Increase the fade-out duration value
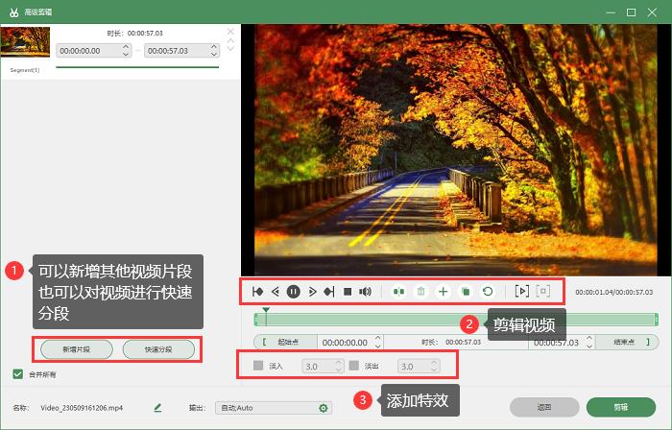The image size is (672, 430). [x=434, y=363]
